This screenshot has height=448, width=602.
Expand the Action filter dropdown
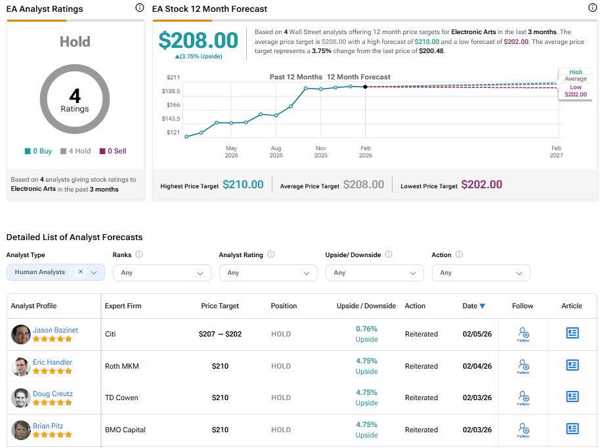481,273
